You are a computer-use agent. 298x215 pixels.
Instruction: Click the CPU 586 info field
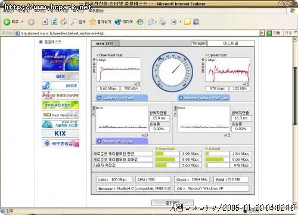pos(153,179)
